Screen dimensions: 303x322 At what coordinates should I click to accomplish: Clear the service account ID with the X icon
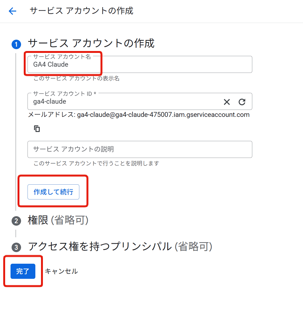(227, 102)
